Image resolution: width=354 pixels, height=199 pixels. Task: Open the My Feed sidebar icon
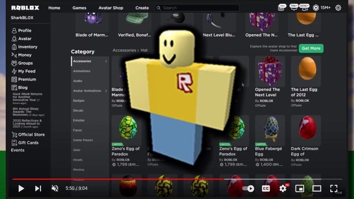click(14, 71)
